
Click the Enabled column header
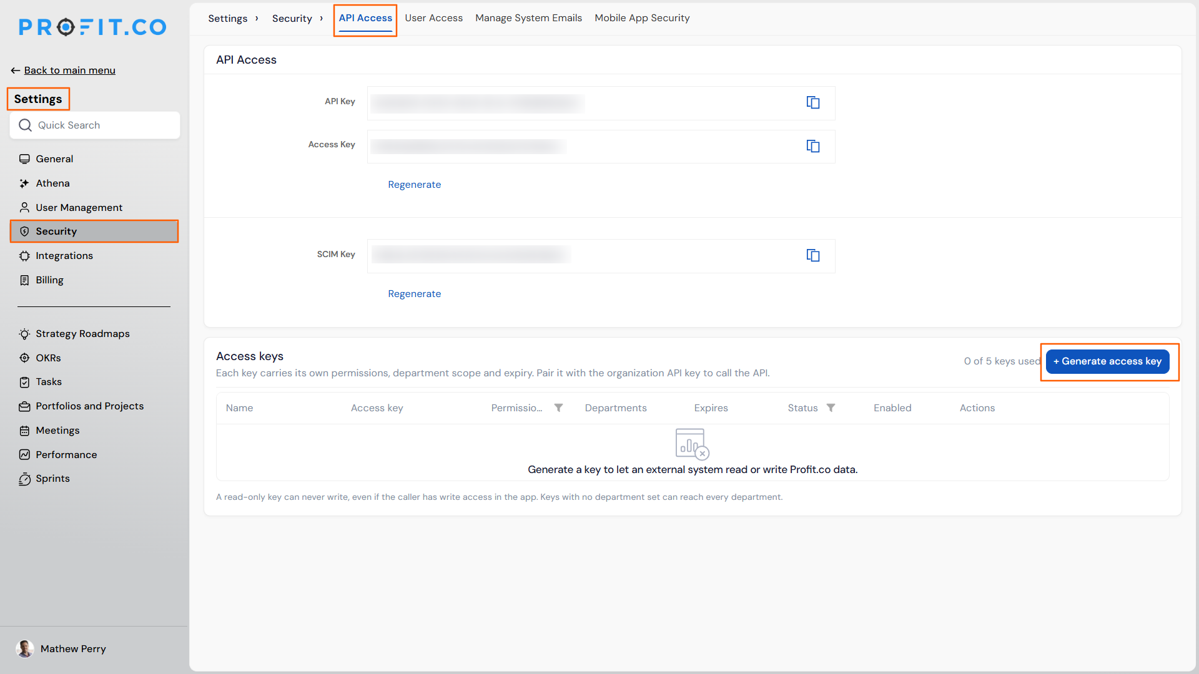coord(892,408)
